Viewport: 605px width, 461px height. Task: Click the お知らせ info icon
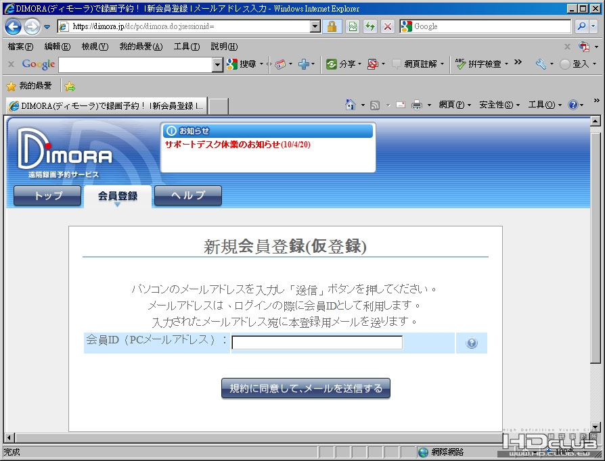[171, 131]
